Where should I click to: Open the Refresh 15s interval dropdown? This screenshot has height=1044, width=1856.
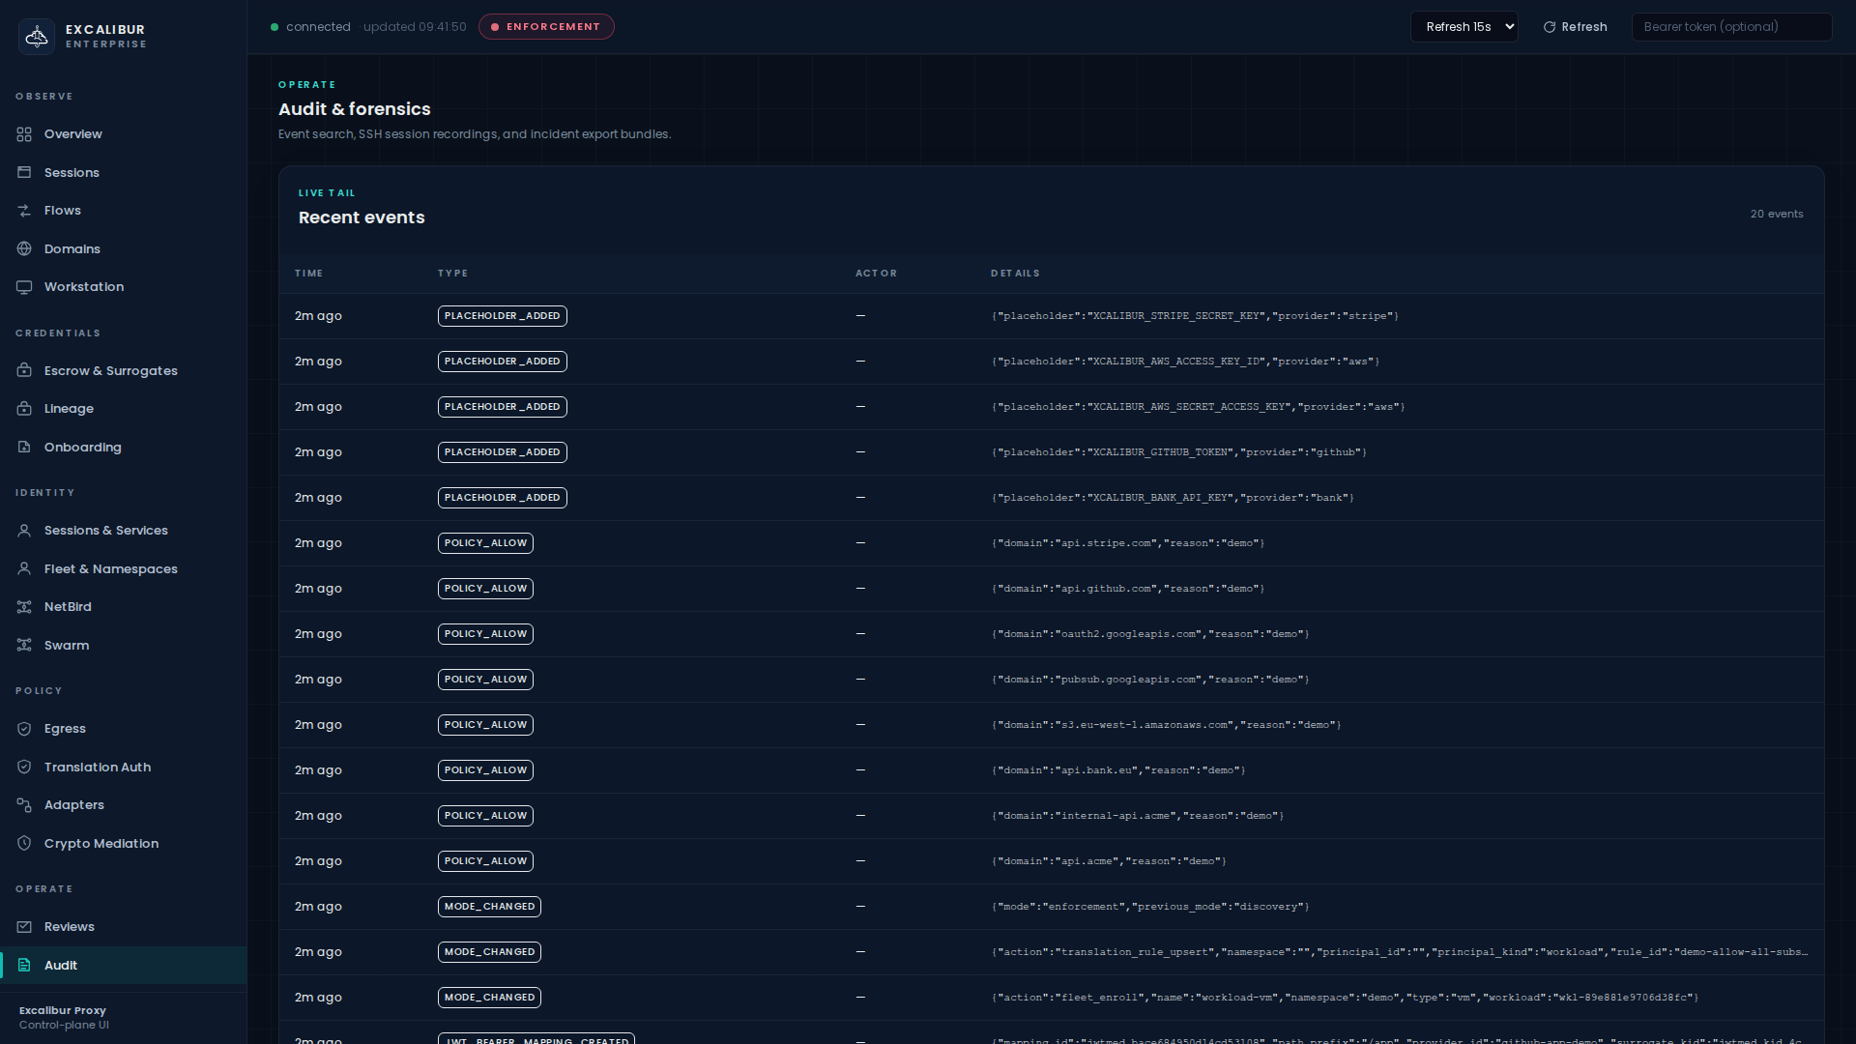click(x=1464, y=27)
